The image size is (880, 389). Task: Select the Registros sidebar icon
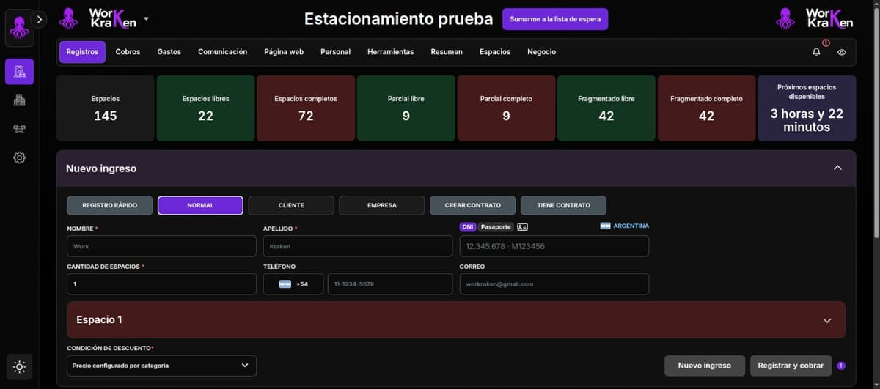19,72
